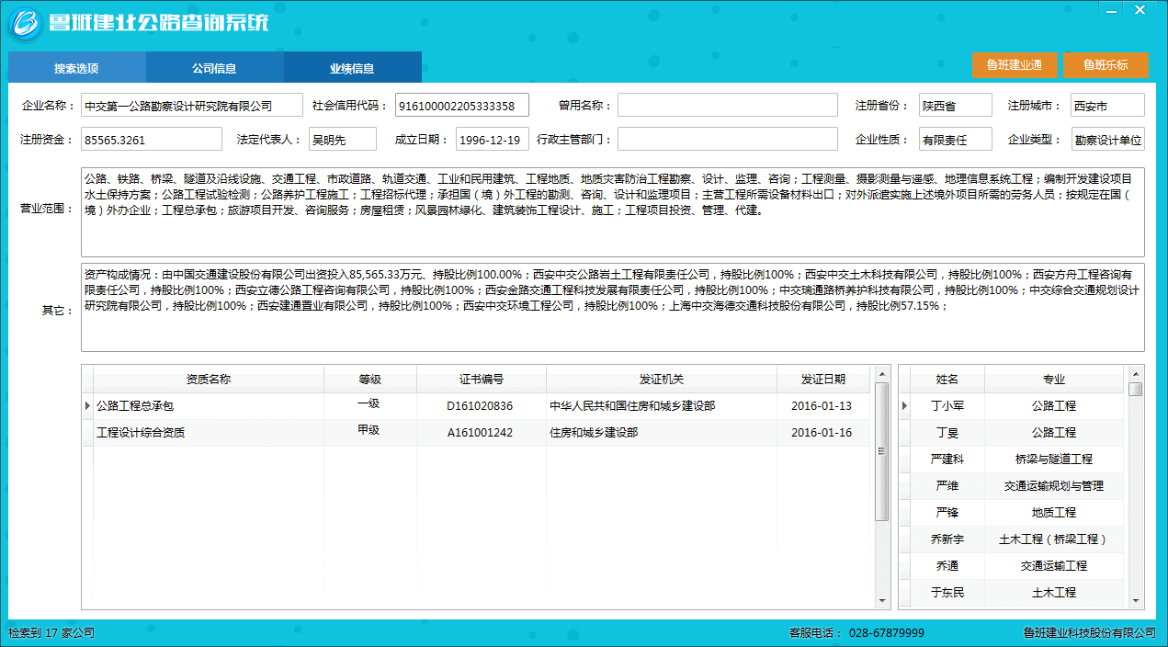Sort personnel by 专业 column header
The height and width of the screenshot is (647, 1168).
pos(1053,379)
